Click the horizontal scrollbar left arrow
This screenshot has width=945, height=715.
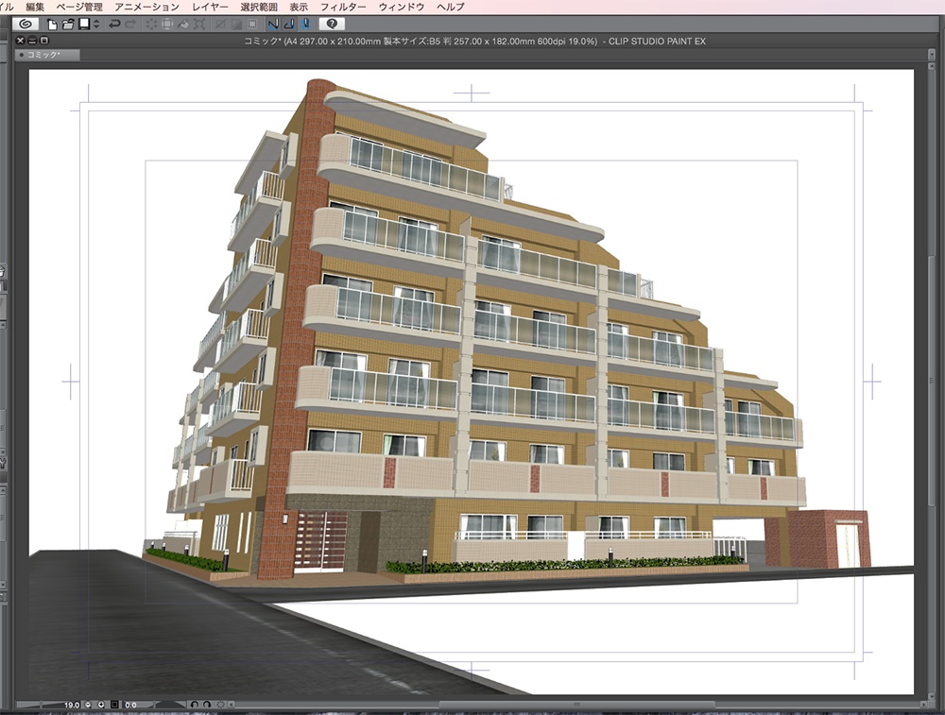point(232,705)
